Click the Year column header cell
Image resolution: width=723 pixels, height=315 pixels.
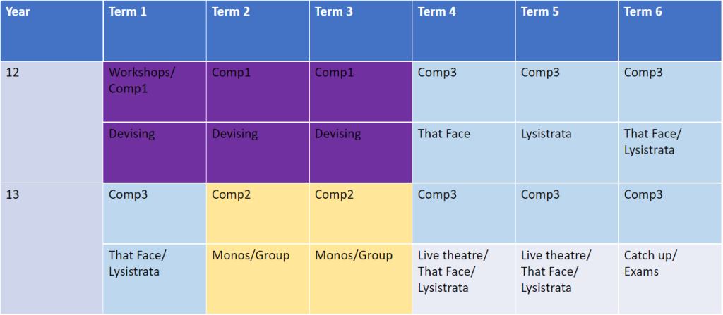[x=52, y=30]
